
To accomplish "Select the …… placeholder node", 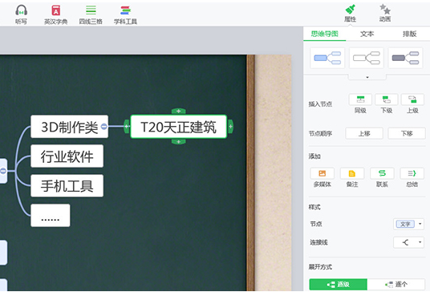I will tap(51, 215).
